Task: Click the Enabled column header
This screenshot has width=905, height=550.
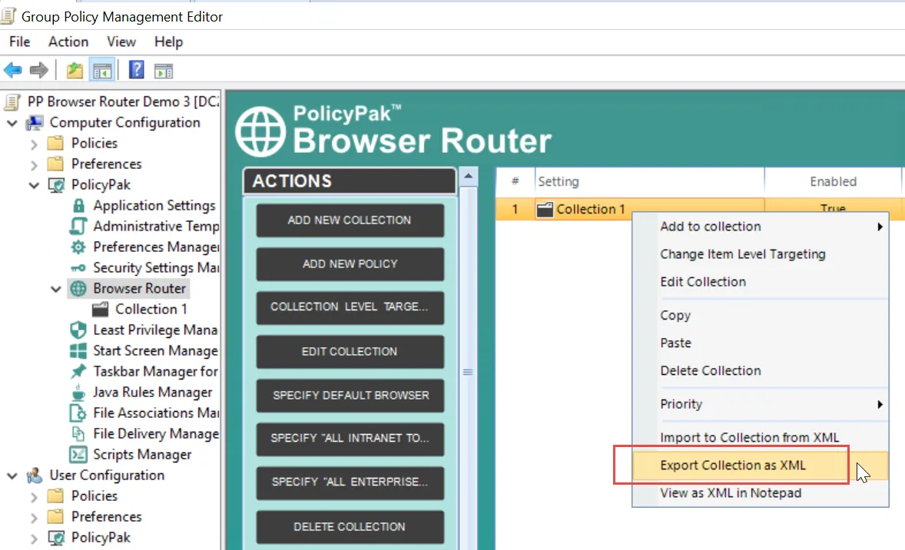Action: 832,182
